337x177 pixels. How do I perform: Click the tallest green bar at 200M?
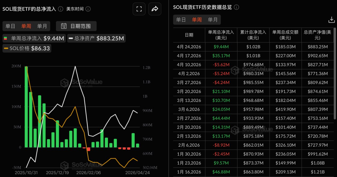point(26,107)
